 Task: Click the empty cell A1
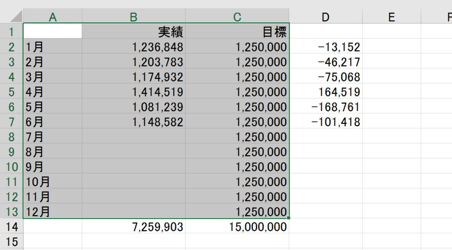click(x=52, y=31)
